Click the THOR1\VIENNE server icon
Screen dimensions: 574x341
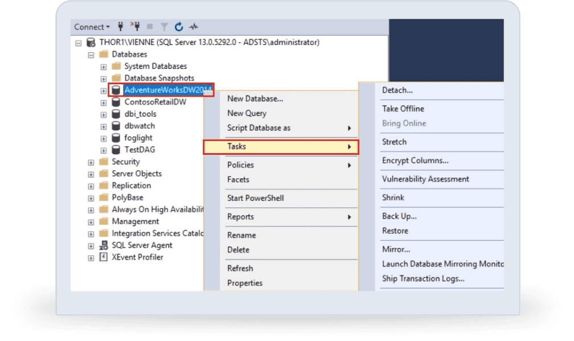tap(91, 43)
